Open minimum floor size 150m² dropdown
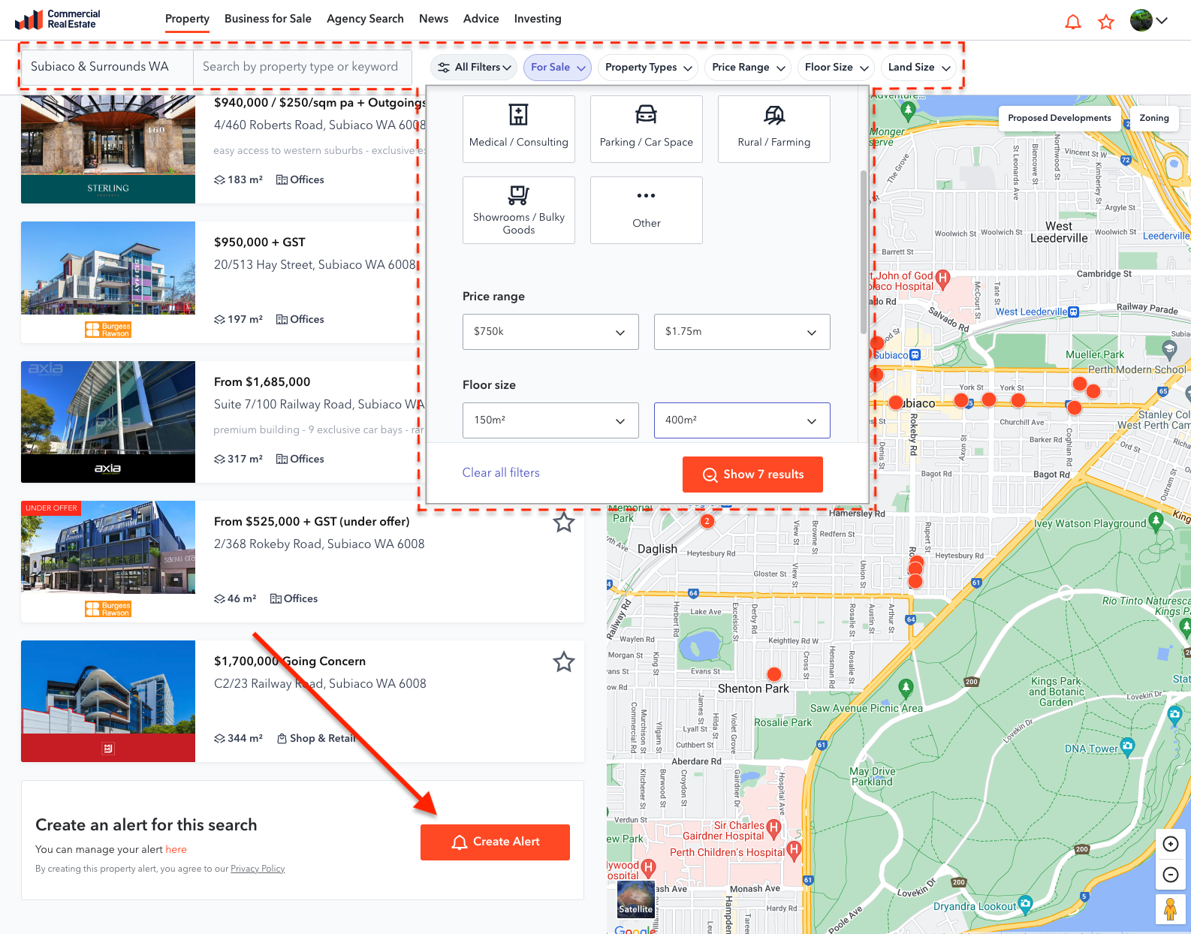 pos(550,420)
